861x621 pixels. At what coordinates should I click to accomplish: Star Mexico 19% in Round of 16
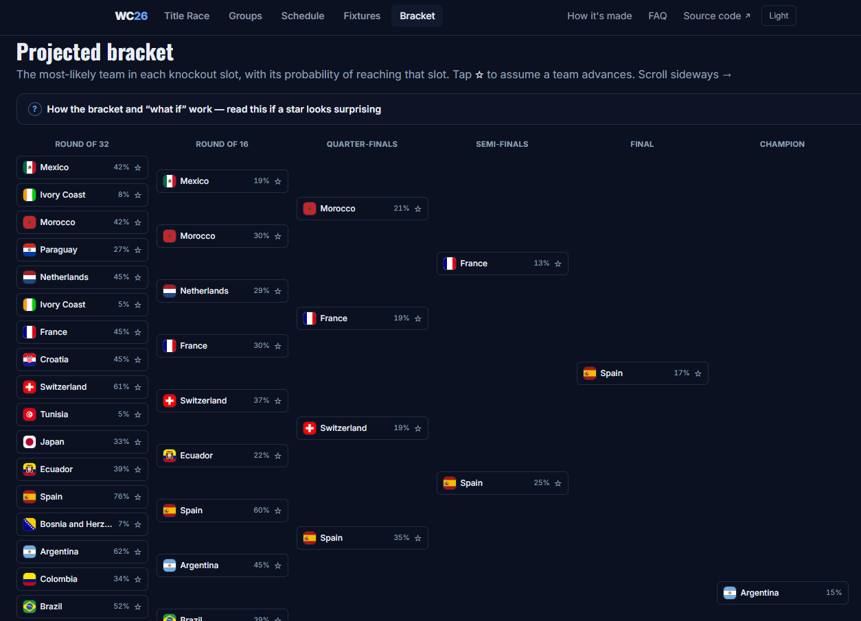point(278,181)
